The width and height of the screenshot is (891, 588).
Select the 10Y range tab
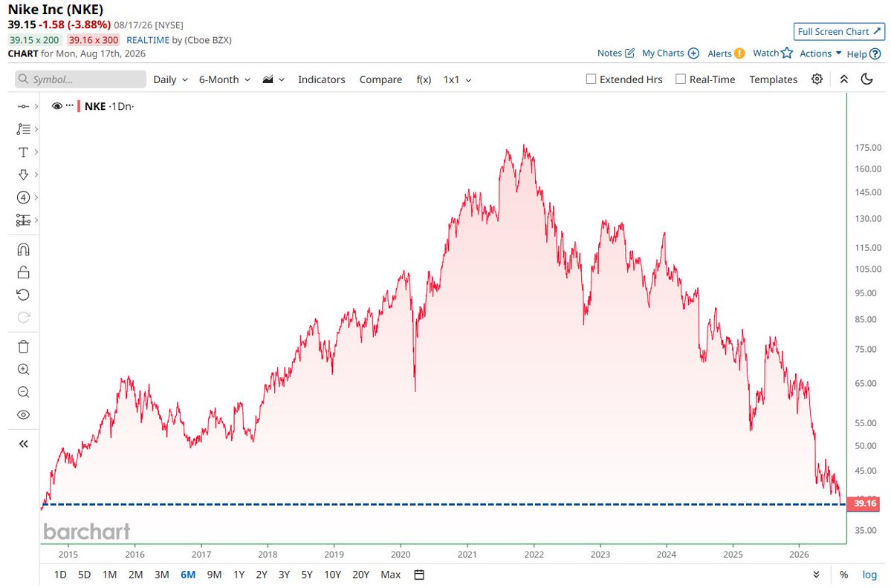(x=332, y=575)
